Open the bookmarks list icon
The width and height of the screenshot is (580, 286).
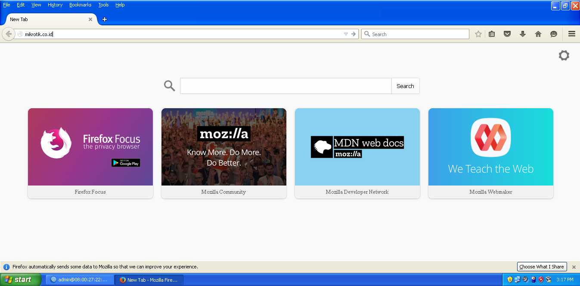[x=492, y=34]
